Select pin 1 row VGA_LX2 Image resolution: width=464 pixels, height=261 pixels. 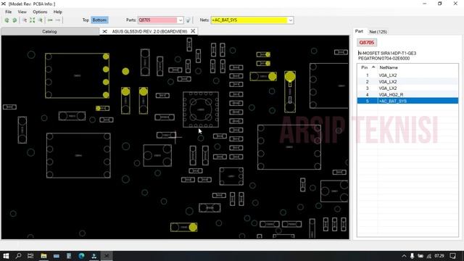click(x=407, y=75)
